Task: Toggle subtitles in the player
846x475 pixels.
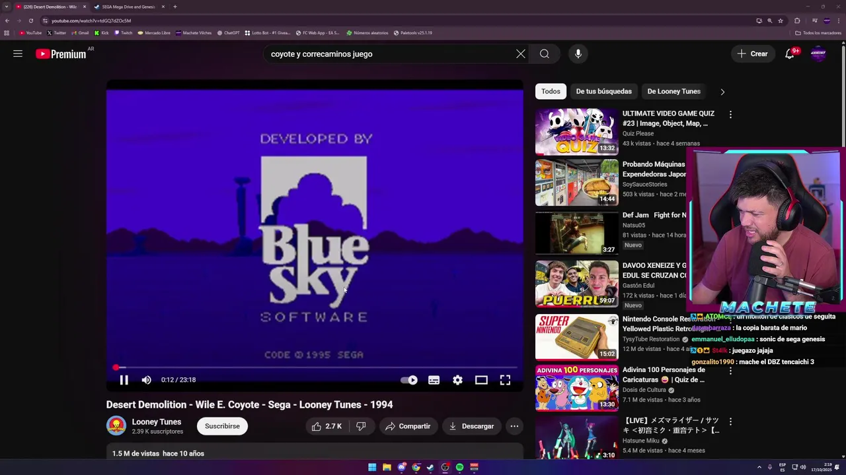Action: (434, 380)
